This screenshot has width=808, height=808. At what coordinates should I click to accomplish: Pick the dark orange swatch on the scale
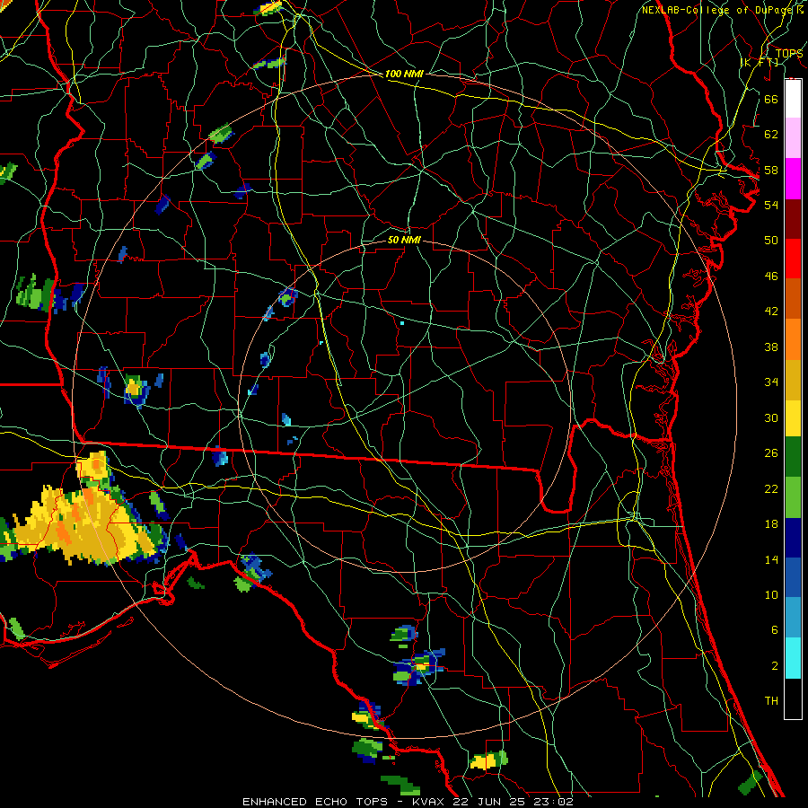[793, 299]
